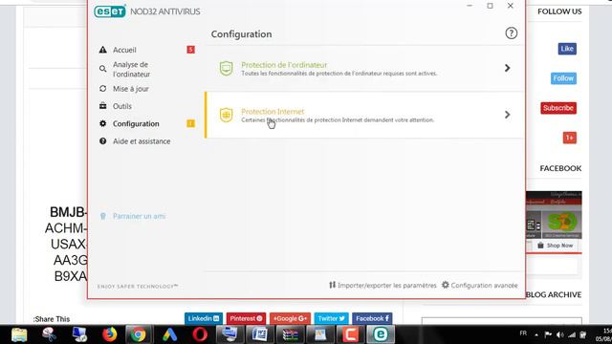
Task: Click the yellow Internet shield icon
Action: coord(226,115)
